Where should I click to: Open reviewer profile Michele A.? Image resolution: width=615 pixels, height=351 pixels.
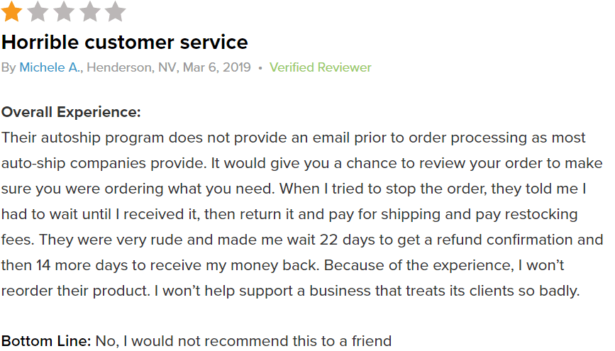pyautogui.click(x=50, y=67)
